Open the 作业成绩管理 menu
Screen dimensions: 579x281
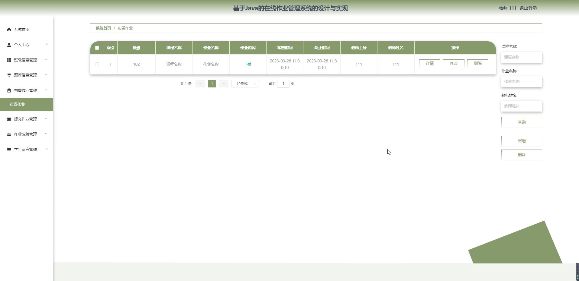[x=27, y=134]
